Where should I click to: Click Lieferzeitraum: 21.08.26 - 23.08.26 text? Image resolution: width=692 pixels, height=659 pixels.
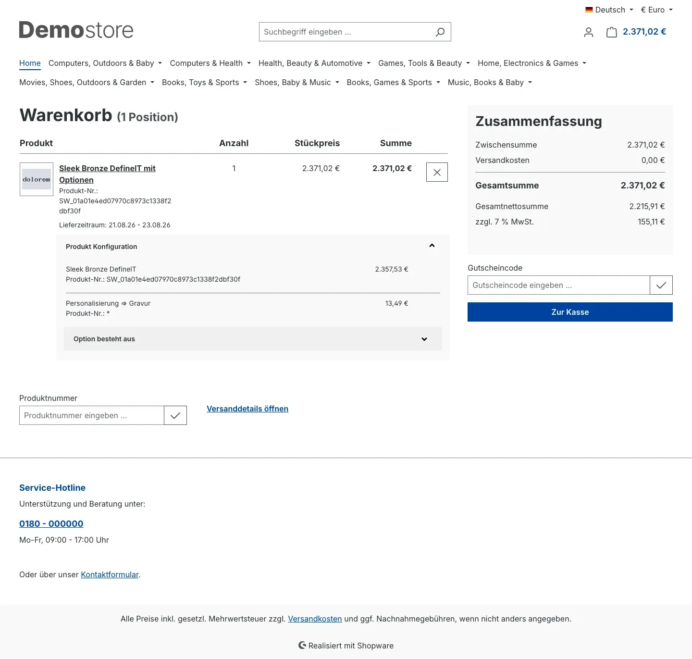coord(114,225)
